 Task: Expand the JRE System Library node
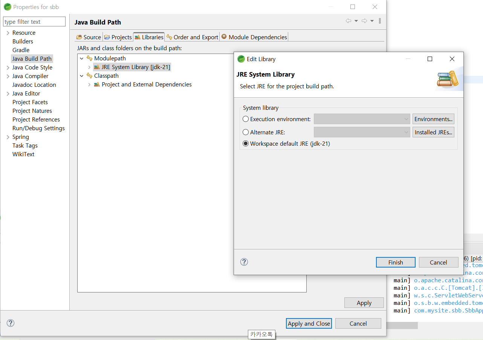pyautogui.click(x=89, y=67)
